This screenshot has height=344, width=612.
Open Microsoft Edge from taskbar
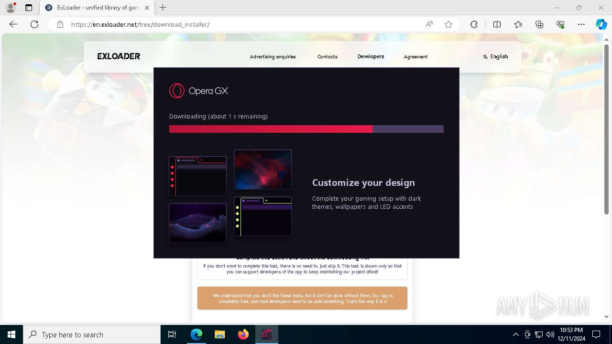[197, 334]
